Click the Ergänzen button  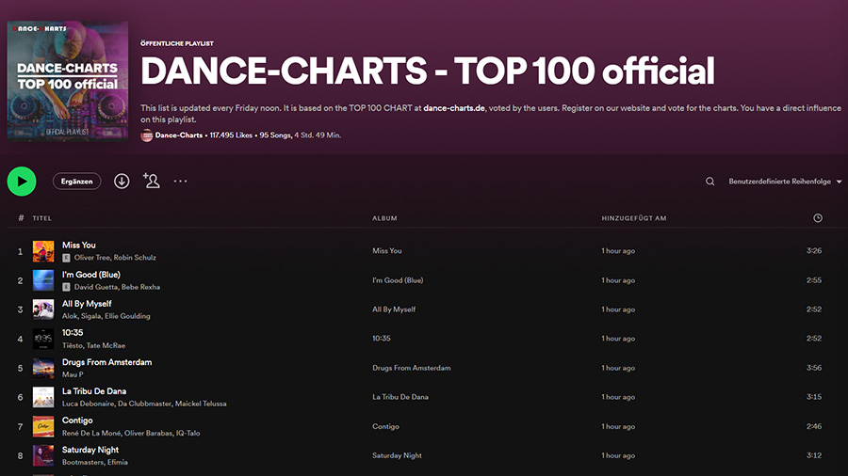click(x=77, y=182)
